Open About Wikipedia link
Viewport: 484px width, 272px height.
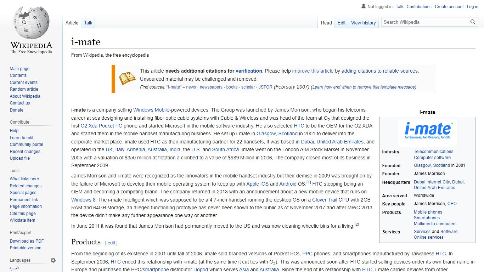[x=25, y=96]
